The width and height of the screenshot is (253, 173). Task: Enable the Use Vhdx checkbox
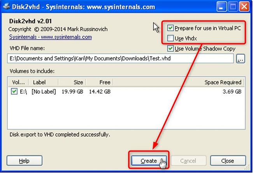pyautogui.click(x=170, y=38)
